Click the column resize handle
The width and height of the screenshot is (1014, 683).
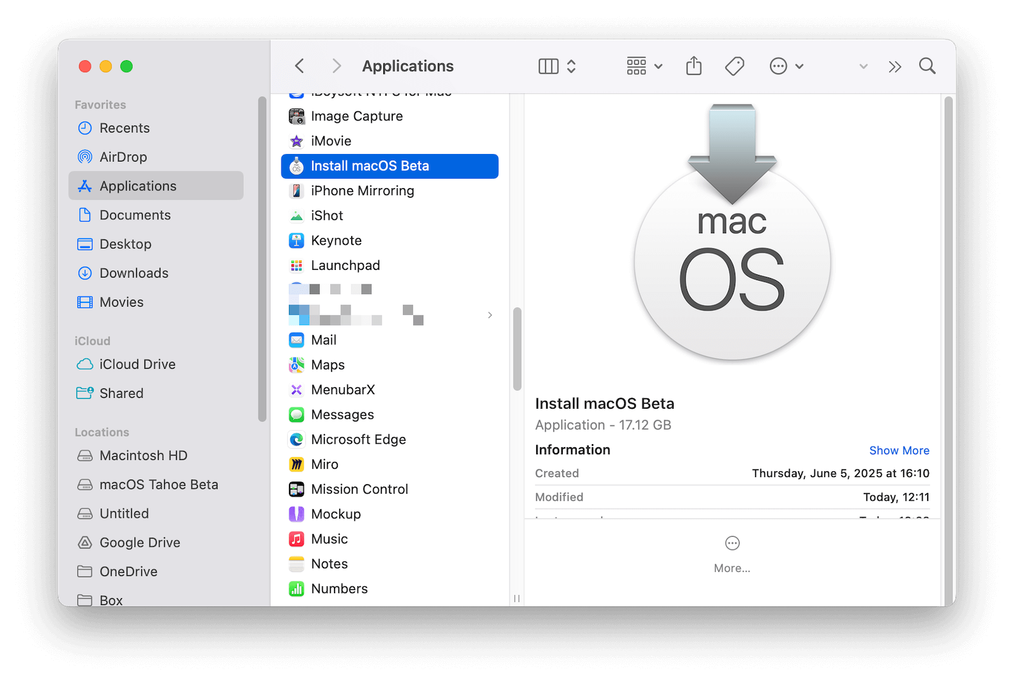click(517, 598)
